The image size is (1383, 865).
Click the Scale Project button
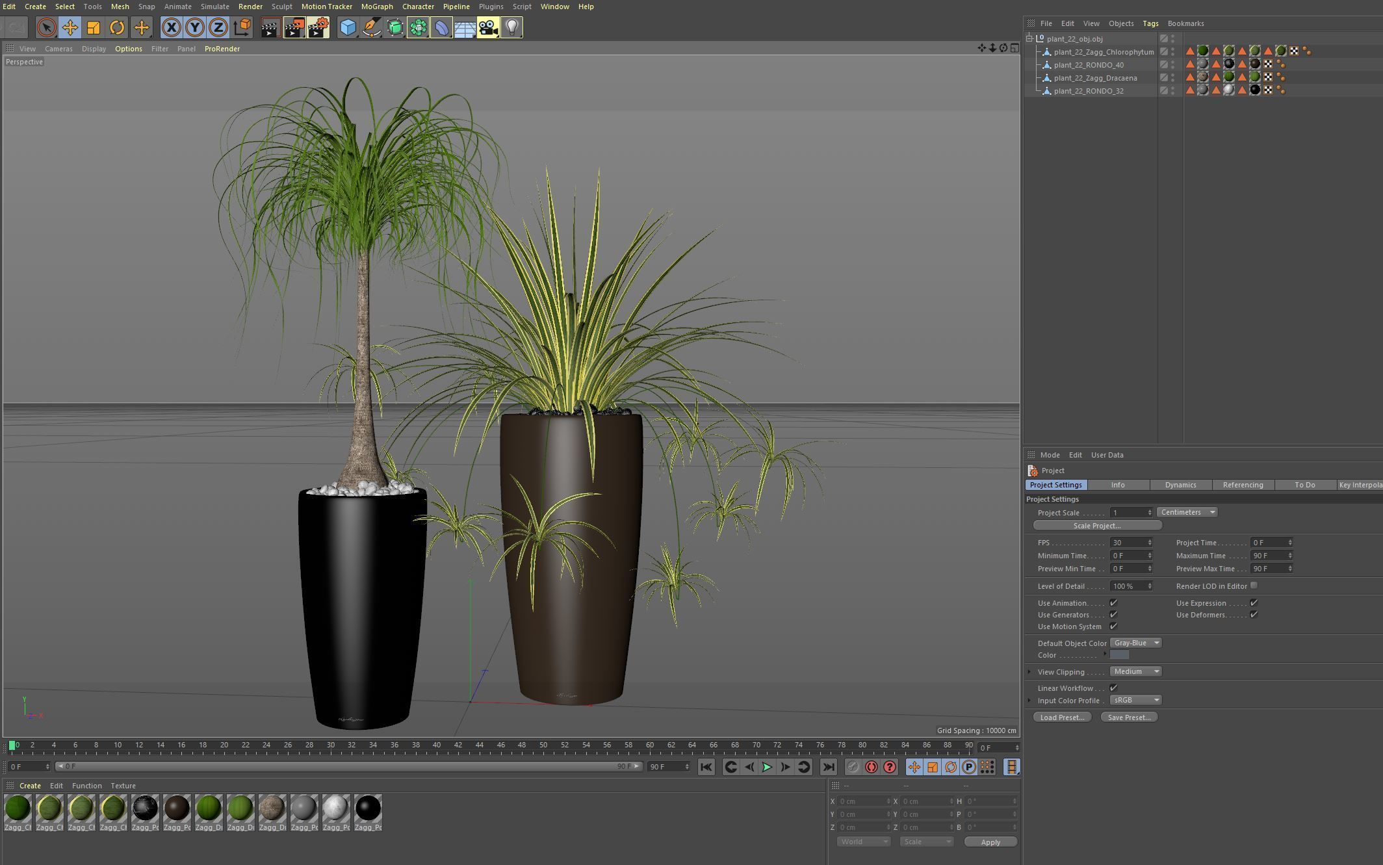1096,525
